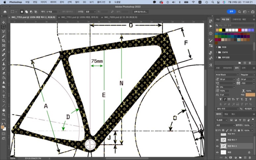This screenshot has height=160, width=256.
Task: Expand the 회색 음영 swatch folder
Action: [217, 57]
